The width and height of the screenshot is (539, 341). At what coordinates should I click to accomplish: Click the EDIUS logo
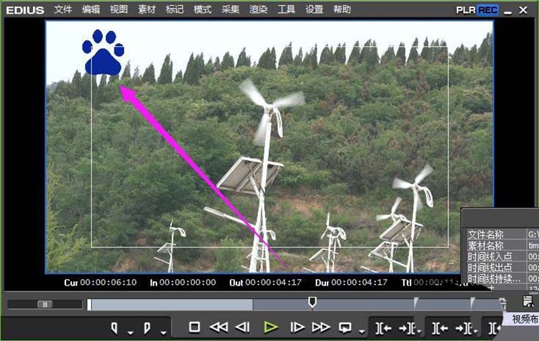pyautogui.click(x=25, y=10)
